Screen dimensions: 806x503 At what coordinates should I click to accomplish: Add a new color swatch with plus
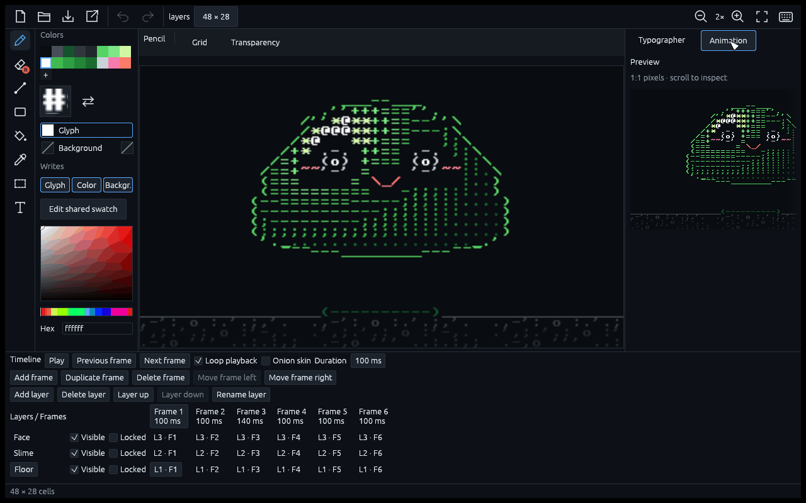tap(45, 75)
